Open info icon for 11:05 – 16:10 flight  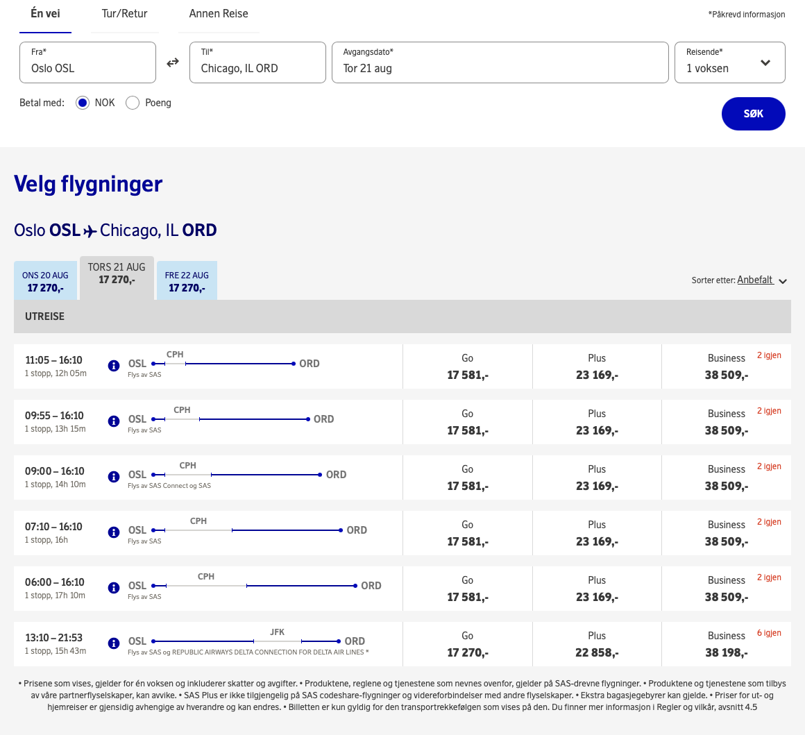pyautogui.click(x=113, y=366)
